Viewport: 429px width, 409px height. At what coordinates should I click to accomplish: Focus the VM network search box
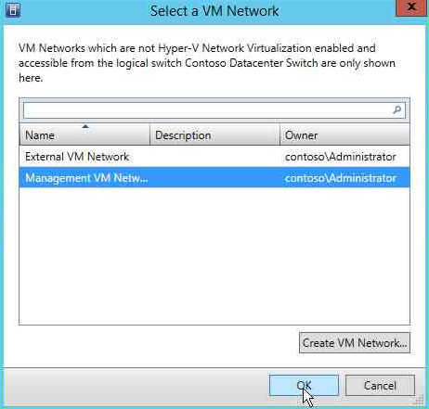pyautogui.click(x=214, y=109)
